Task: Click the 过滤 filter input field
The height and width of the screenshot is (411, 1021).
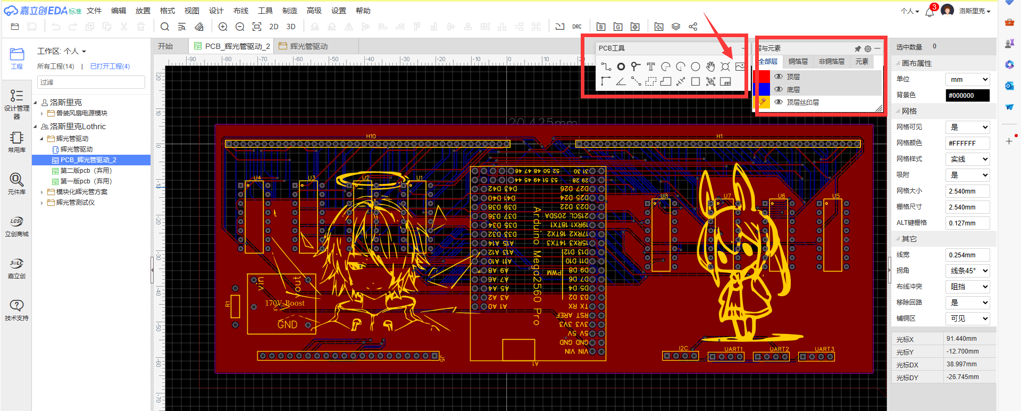Action: tap(91, 82)
